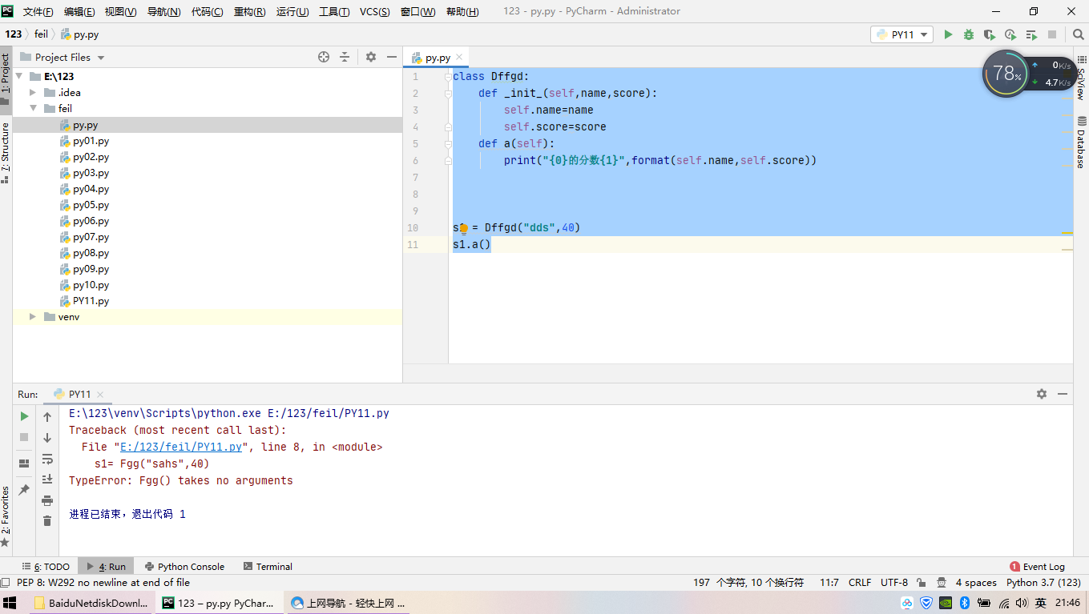Open the Structure side panel

6,154
